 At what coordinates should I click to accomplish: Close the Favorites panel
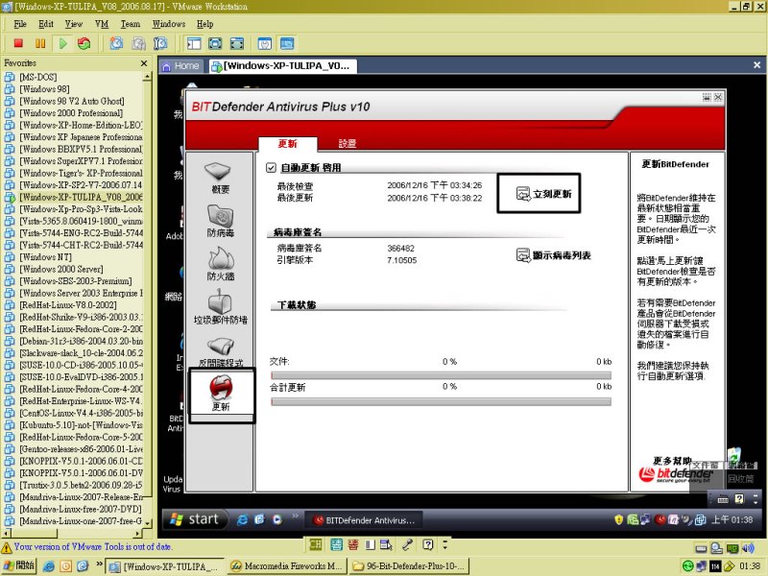tap(144, 63)
